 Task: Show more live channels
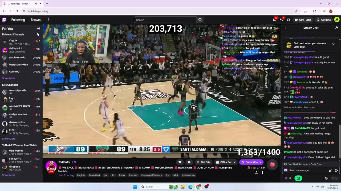coord(9,139)
